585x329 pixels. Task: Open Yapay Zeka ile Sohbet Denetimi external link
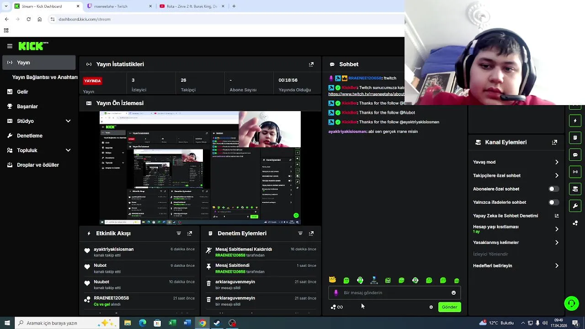click(x=557, y=216)
